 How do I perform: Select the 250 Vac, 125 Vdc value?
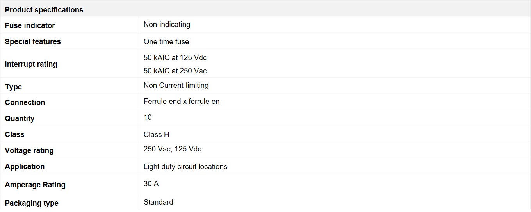tap(173, 149)
